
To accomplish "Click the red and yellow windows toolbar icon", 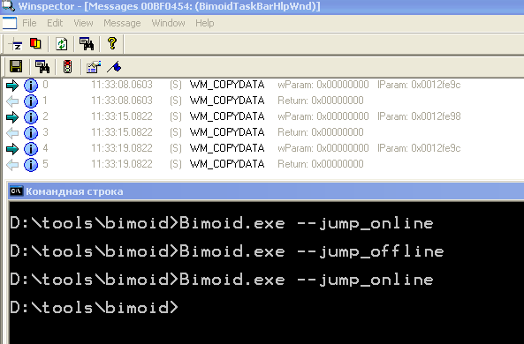I will [35, 44].
